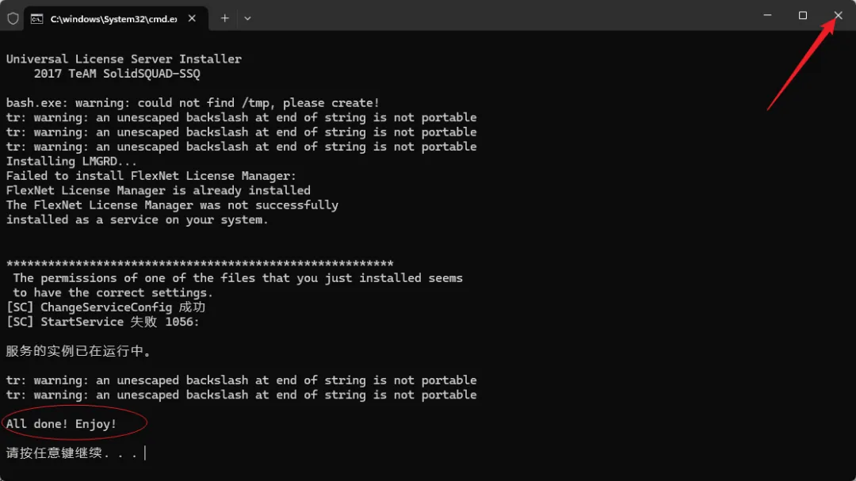Maximize the terminal window

tap(802, 15)
